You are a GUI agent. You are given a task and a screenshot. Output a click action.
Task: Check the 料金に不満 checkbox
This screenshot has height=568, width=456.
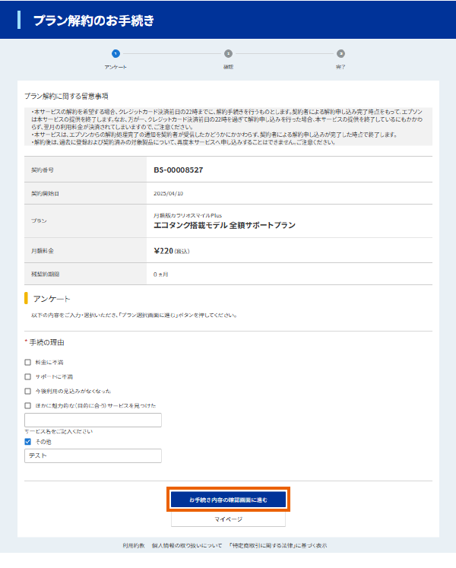(x=28, y=363)
